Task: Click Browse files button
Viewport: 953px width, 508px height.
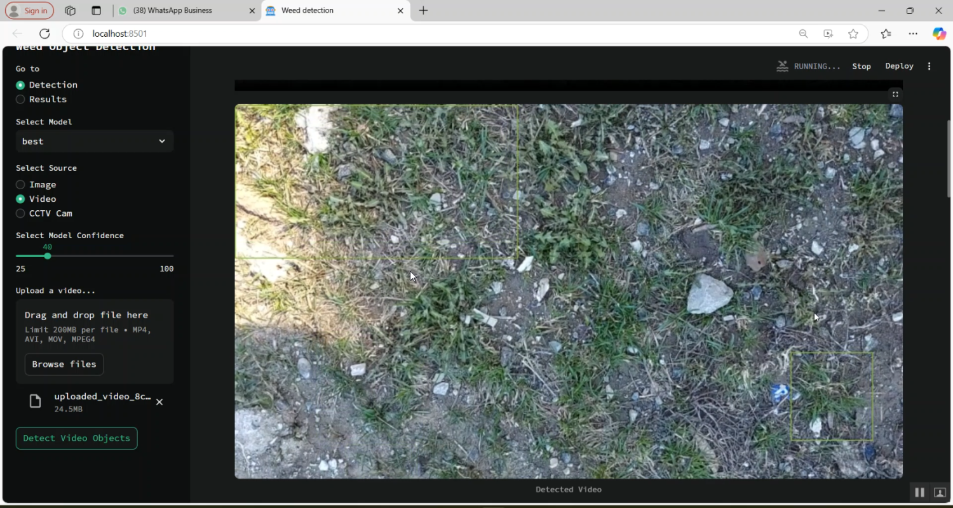Action: click(x=64, y=364)
